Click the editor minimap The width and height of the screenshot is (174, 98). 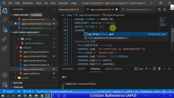click(165, 22)
